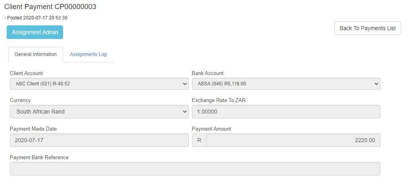The image size is (409, 187).
Task: Click the Currency field label
Action: coord(20,100)
